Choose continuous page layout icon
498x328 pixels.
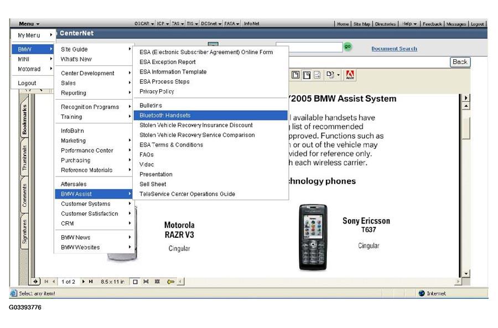pyautogui.click(x=146, y=282)
